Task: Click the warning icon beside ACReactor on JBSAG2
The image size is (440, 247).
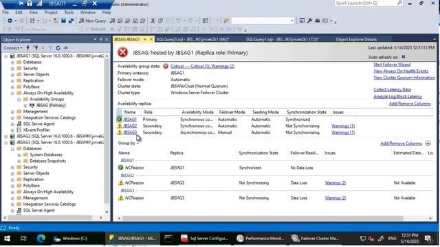Action: coord(121,183)
